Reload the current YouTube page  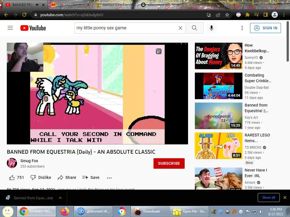tap(24, 15)
